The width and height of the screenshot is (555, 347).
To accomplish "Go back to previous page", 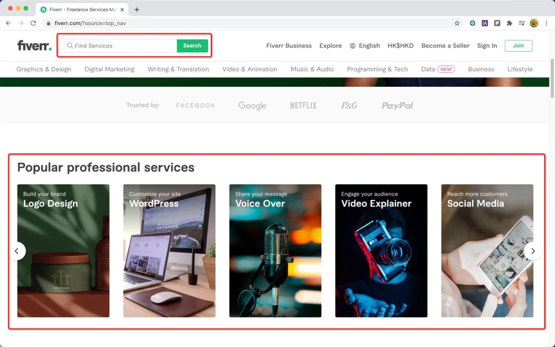I will click(x=8, y=23).
